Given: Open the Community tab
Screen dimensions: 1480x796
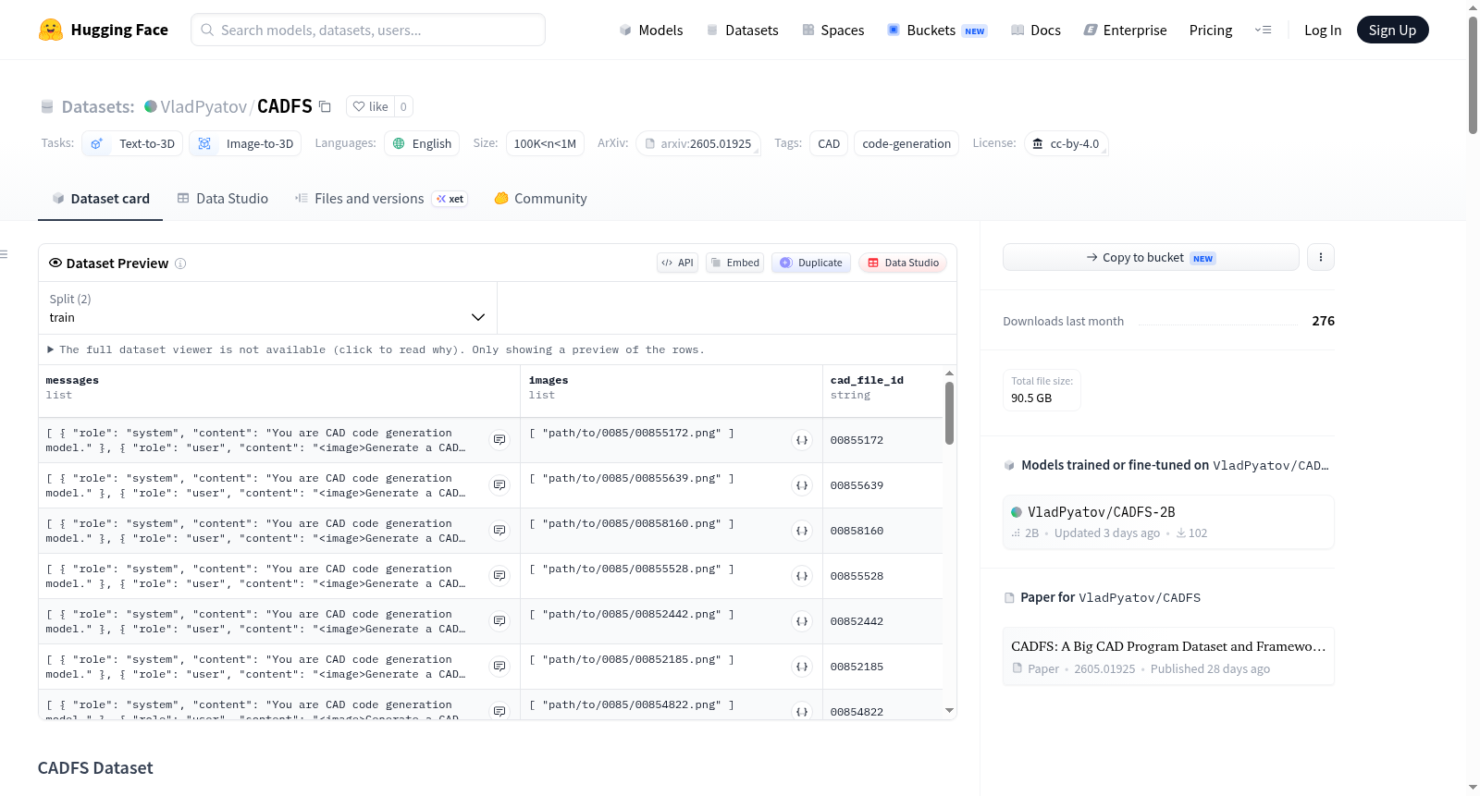Looking at the screenshot, I should tap(540, 198).
